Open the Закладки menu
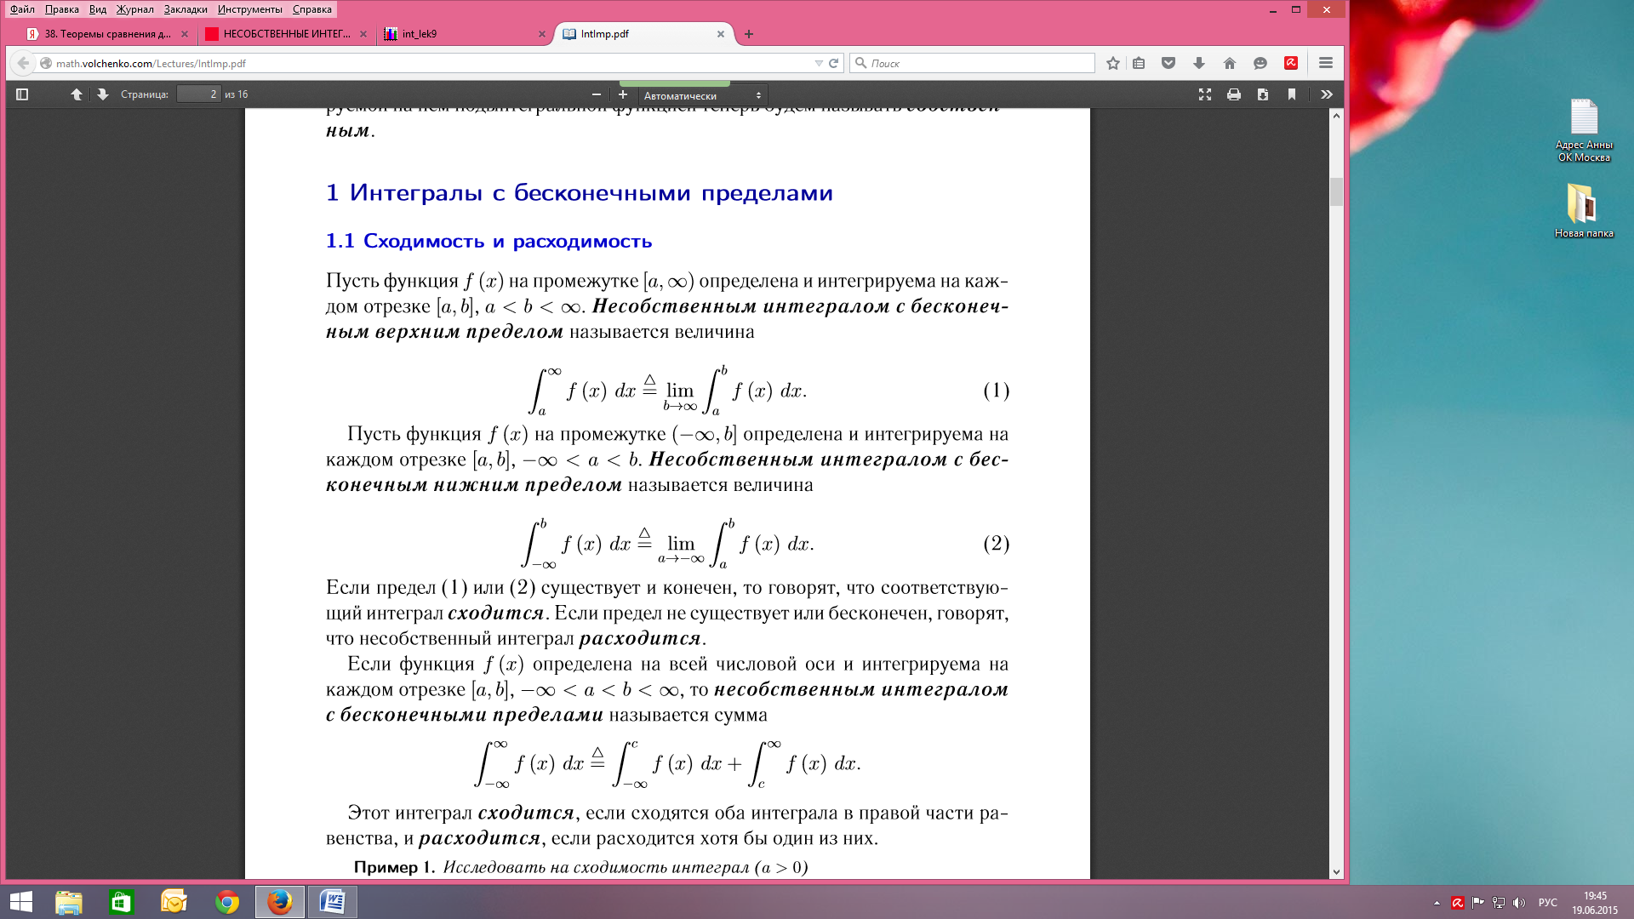 point(186,9)
